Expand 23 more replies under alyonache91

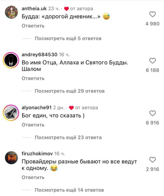tap(68, 137)
